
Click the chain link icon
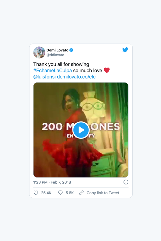[x=81, y=193]
